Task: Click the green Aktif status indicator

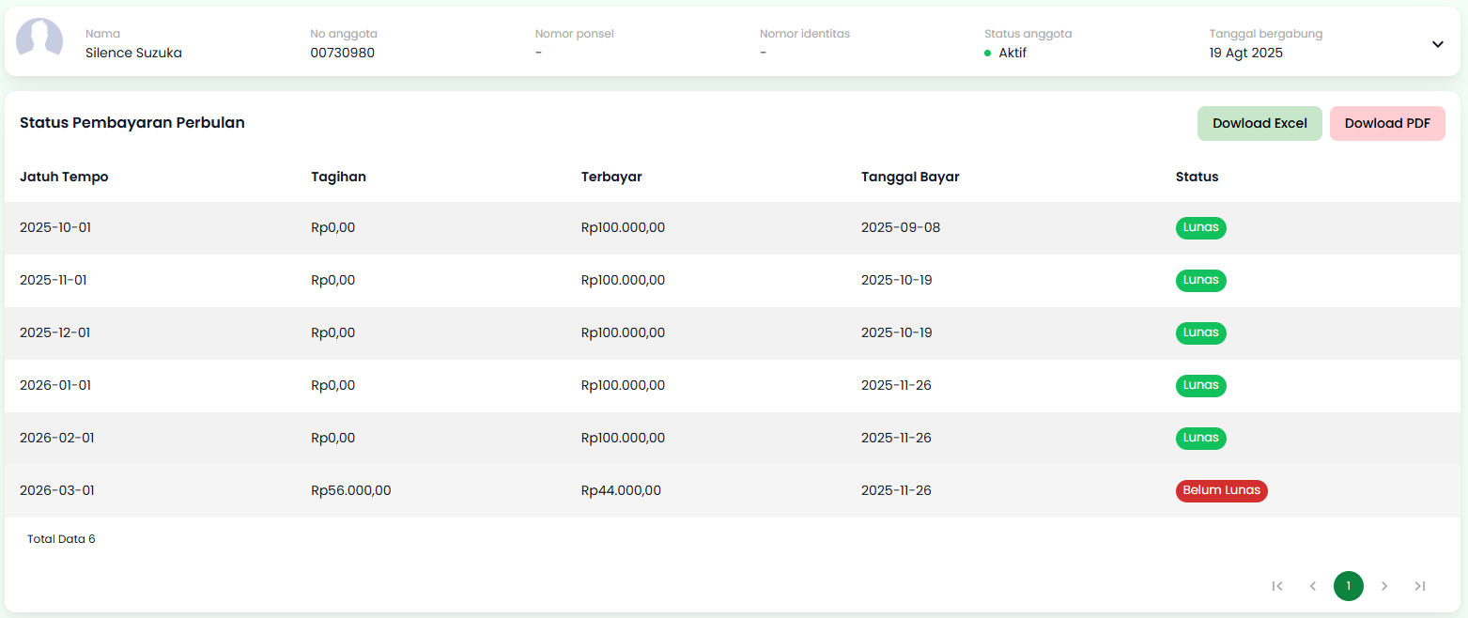Action: click(1012, 53)
